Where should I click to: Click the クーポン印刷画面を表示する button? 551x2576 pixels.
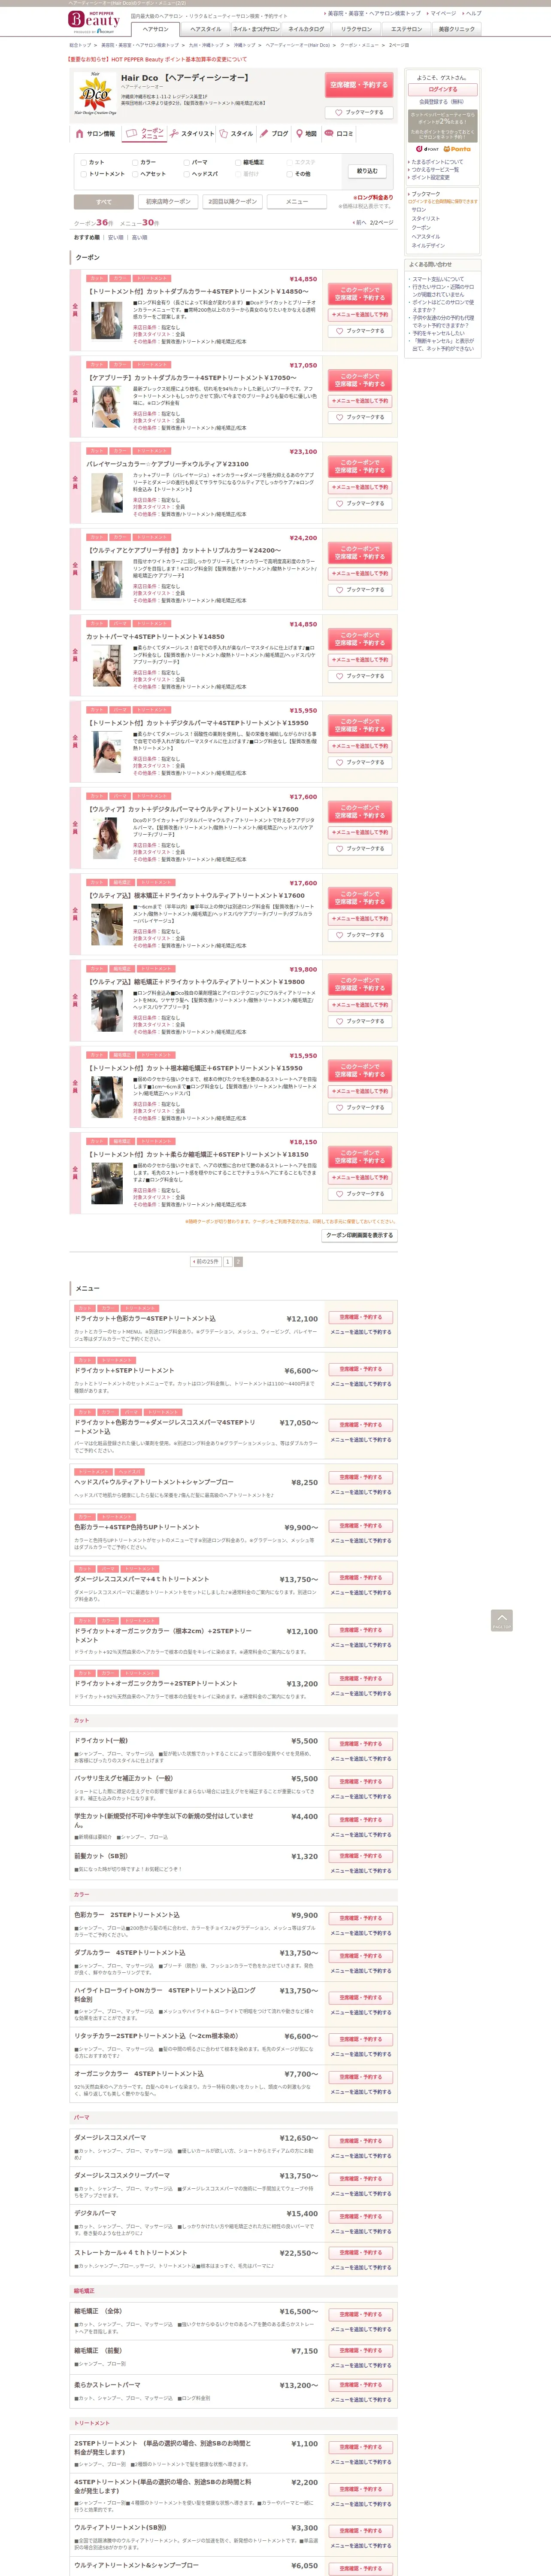[x=360, y=1236]
